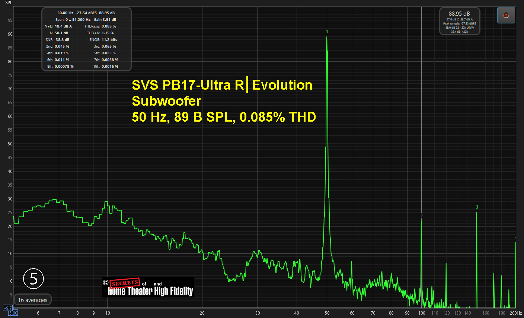Select the 3rd harmonic 0.065 % value
Image resolution: width=524 pixels, height=318 pixels.
click(x=109, y=46)
